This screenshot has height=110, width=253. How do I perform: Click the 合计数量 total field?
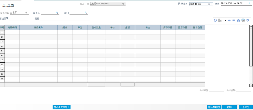(x=216, y=90)
